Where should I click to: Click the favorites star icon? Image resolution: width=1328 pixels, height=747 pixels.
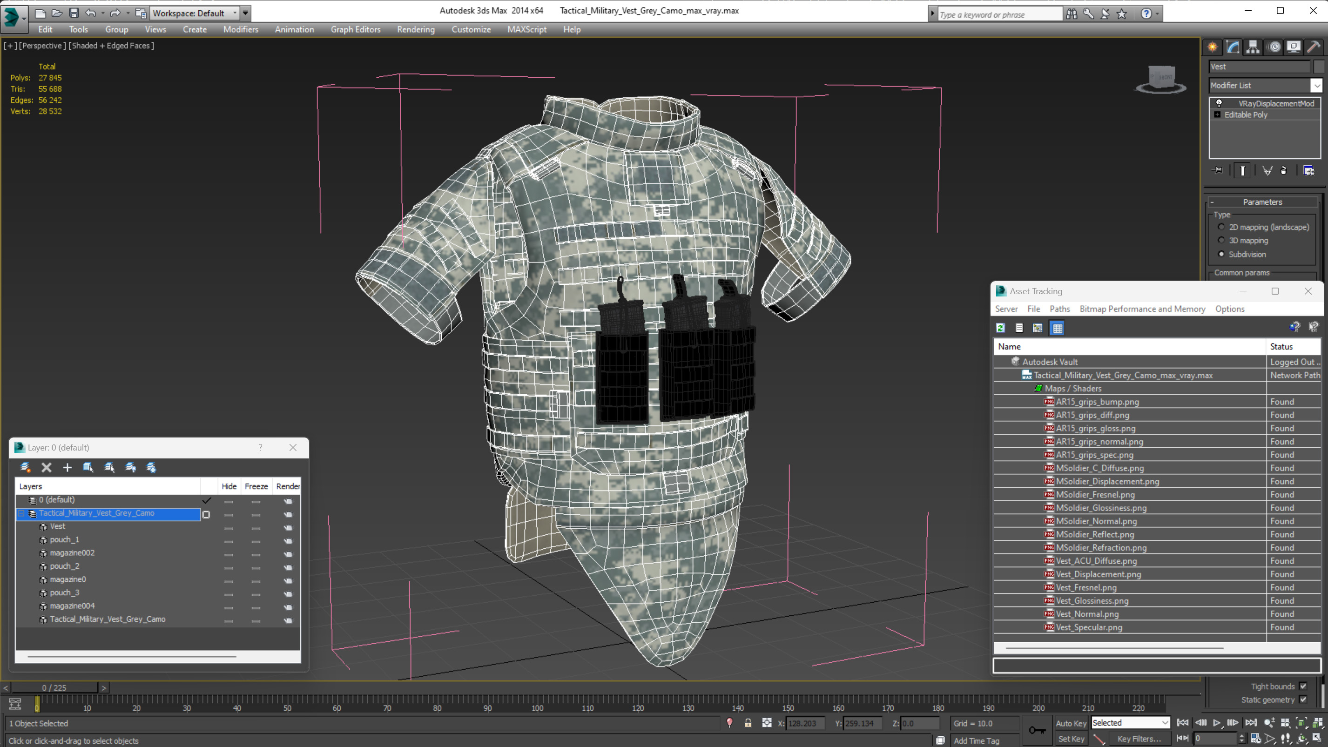(1122, 14)
